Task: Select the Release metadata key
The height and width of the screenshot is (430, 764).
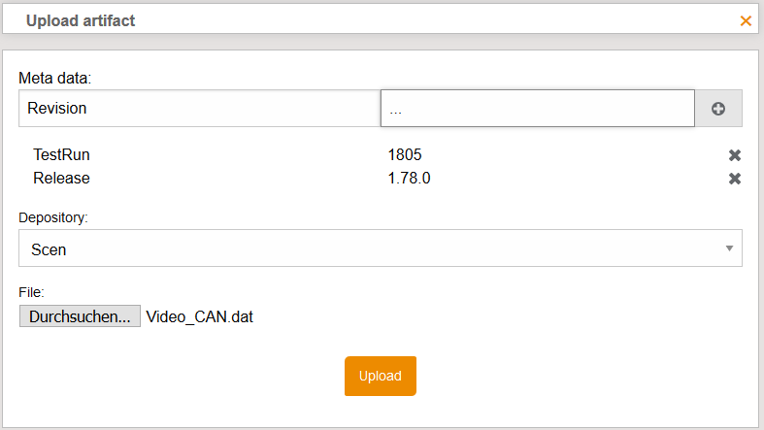Action: click(x=61, y=179)
